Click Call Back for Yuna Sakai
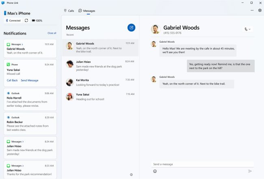The height and width of the screenshot is (179, 264). (x=12, y=80)
